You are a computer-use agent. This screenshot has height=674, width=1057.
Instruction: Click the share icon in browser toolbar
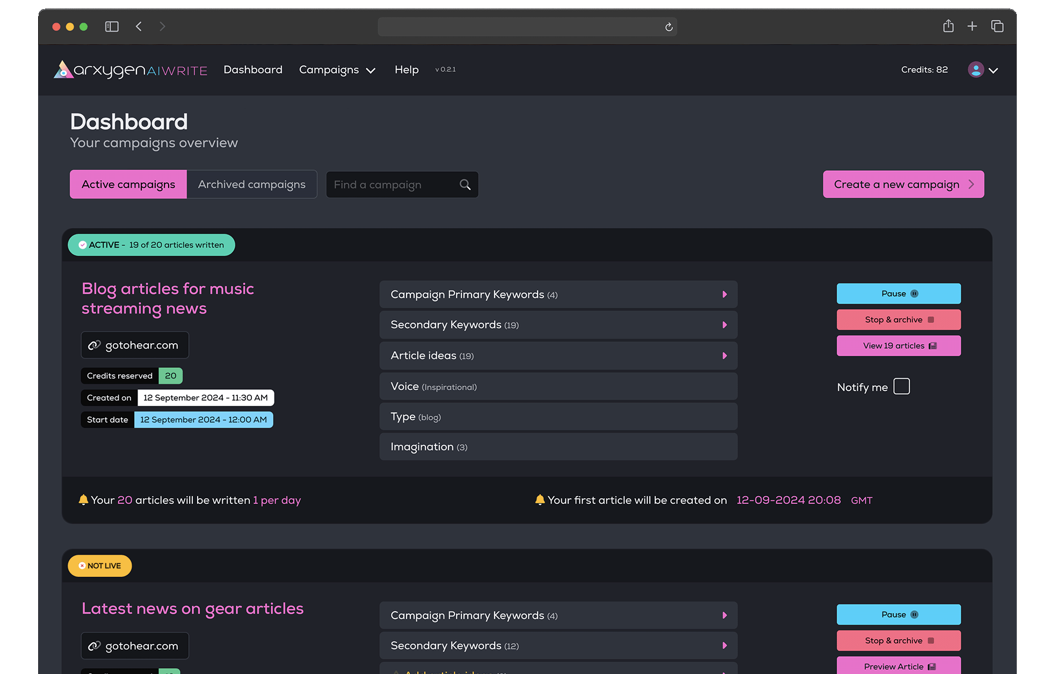pos(948,26)
